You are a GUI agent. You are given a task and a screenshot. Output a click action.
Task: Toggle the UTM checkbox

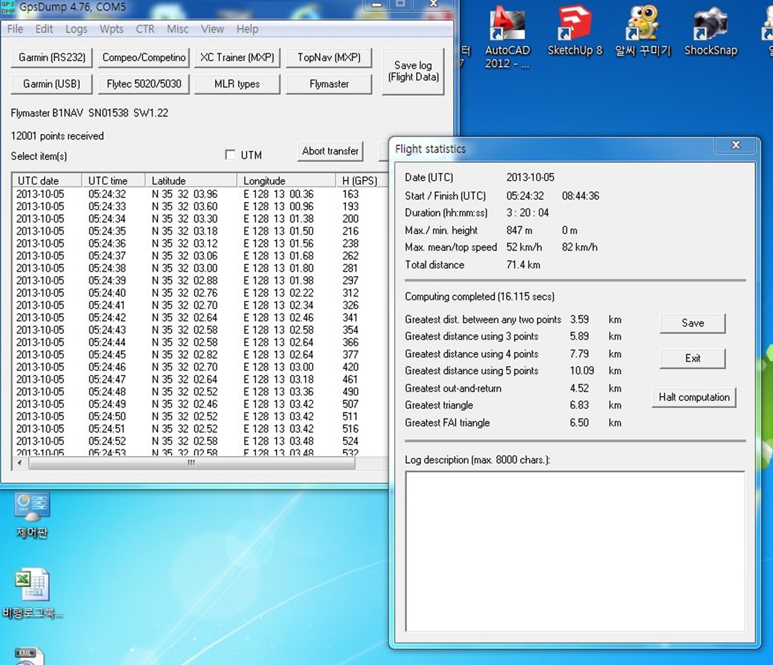pos(230,155)
